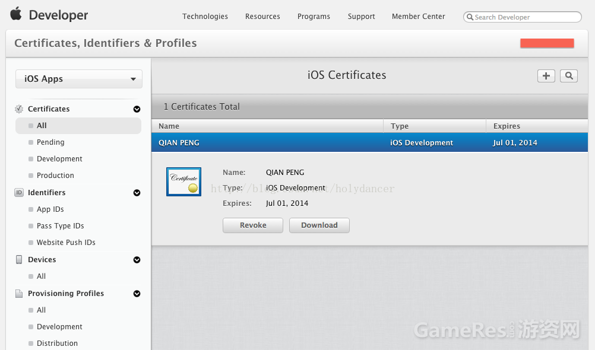
Task: Click the Apple logo icon
Action: (x=15, y=14)
